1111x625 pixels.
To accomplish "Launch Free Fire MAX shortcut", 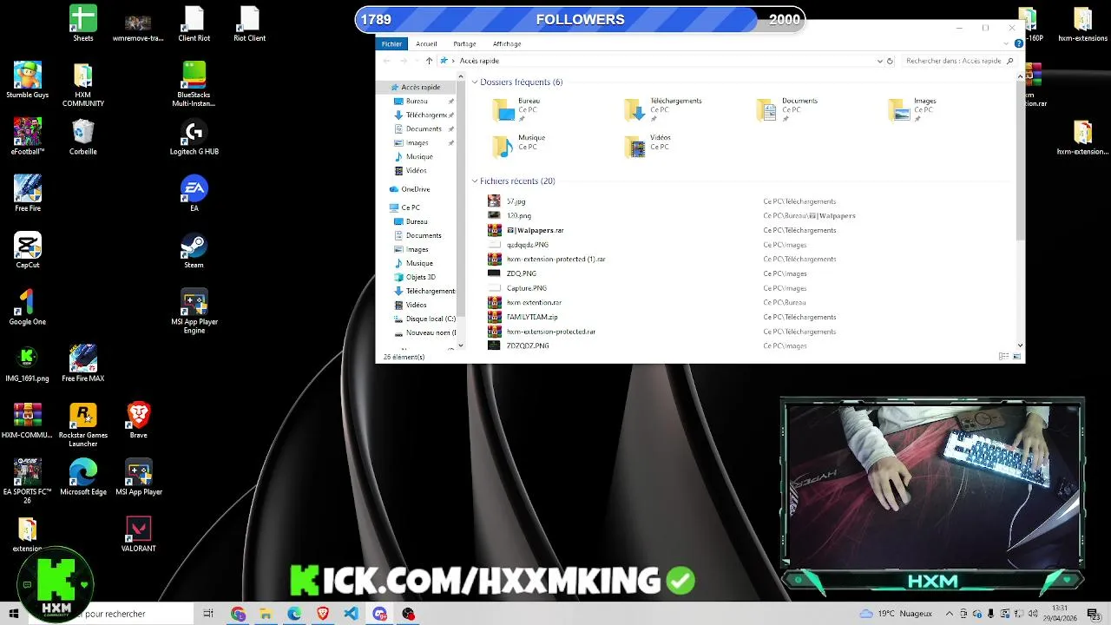I will coord(83,364).
